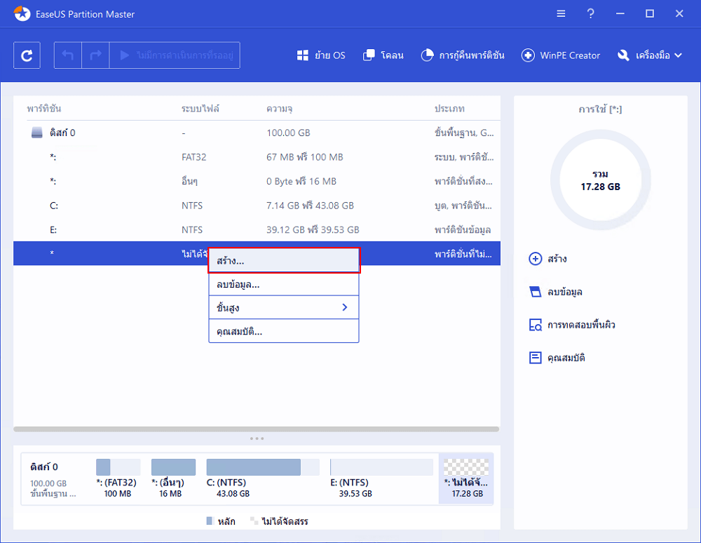Click 39.12 GB ฟรี 39.53 GB capacity text
701x543 pixels.
(313, 230)
